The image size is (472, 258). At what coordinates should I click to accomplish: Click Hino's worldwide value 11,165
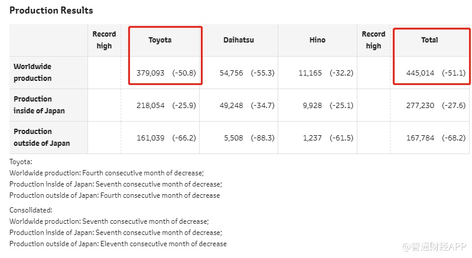(x=310, y=73)
